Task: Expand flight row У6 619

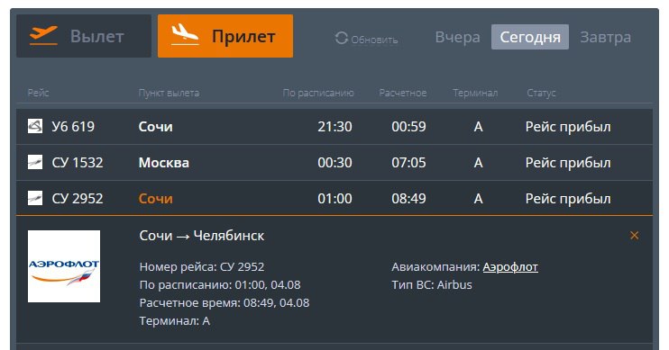Action: (x=334, y=127)
